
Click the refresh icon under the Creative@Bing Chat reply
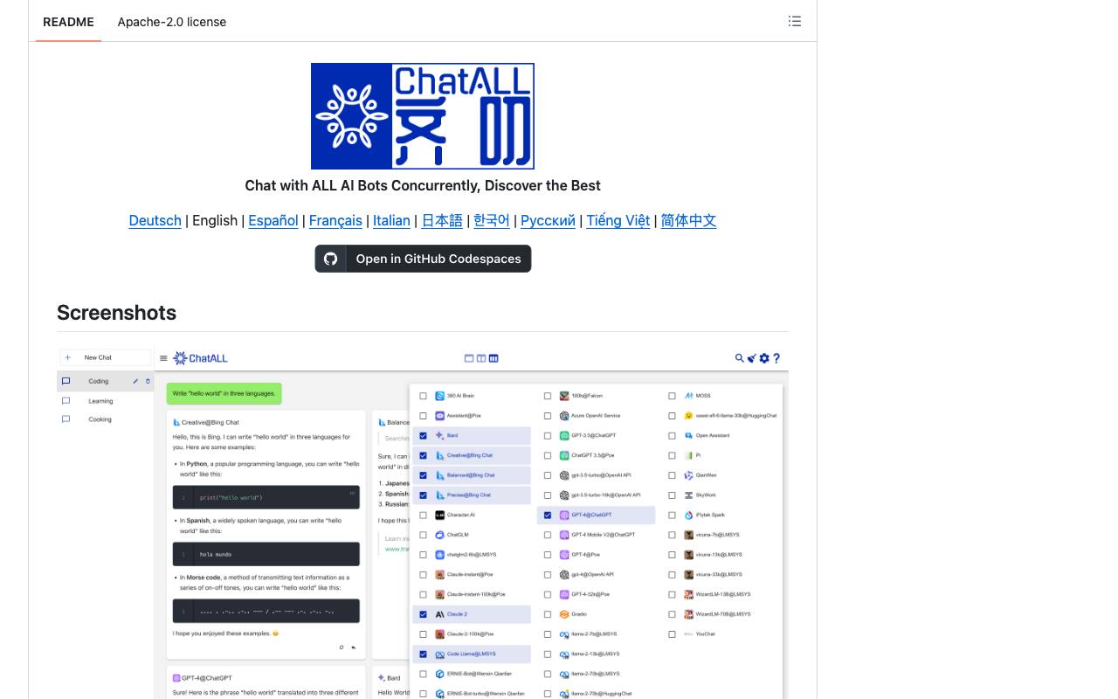342,647
